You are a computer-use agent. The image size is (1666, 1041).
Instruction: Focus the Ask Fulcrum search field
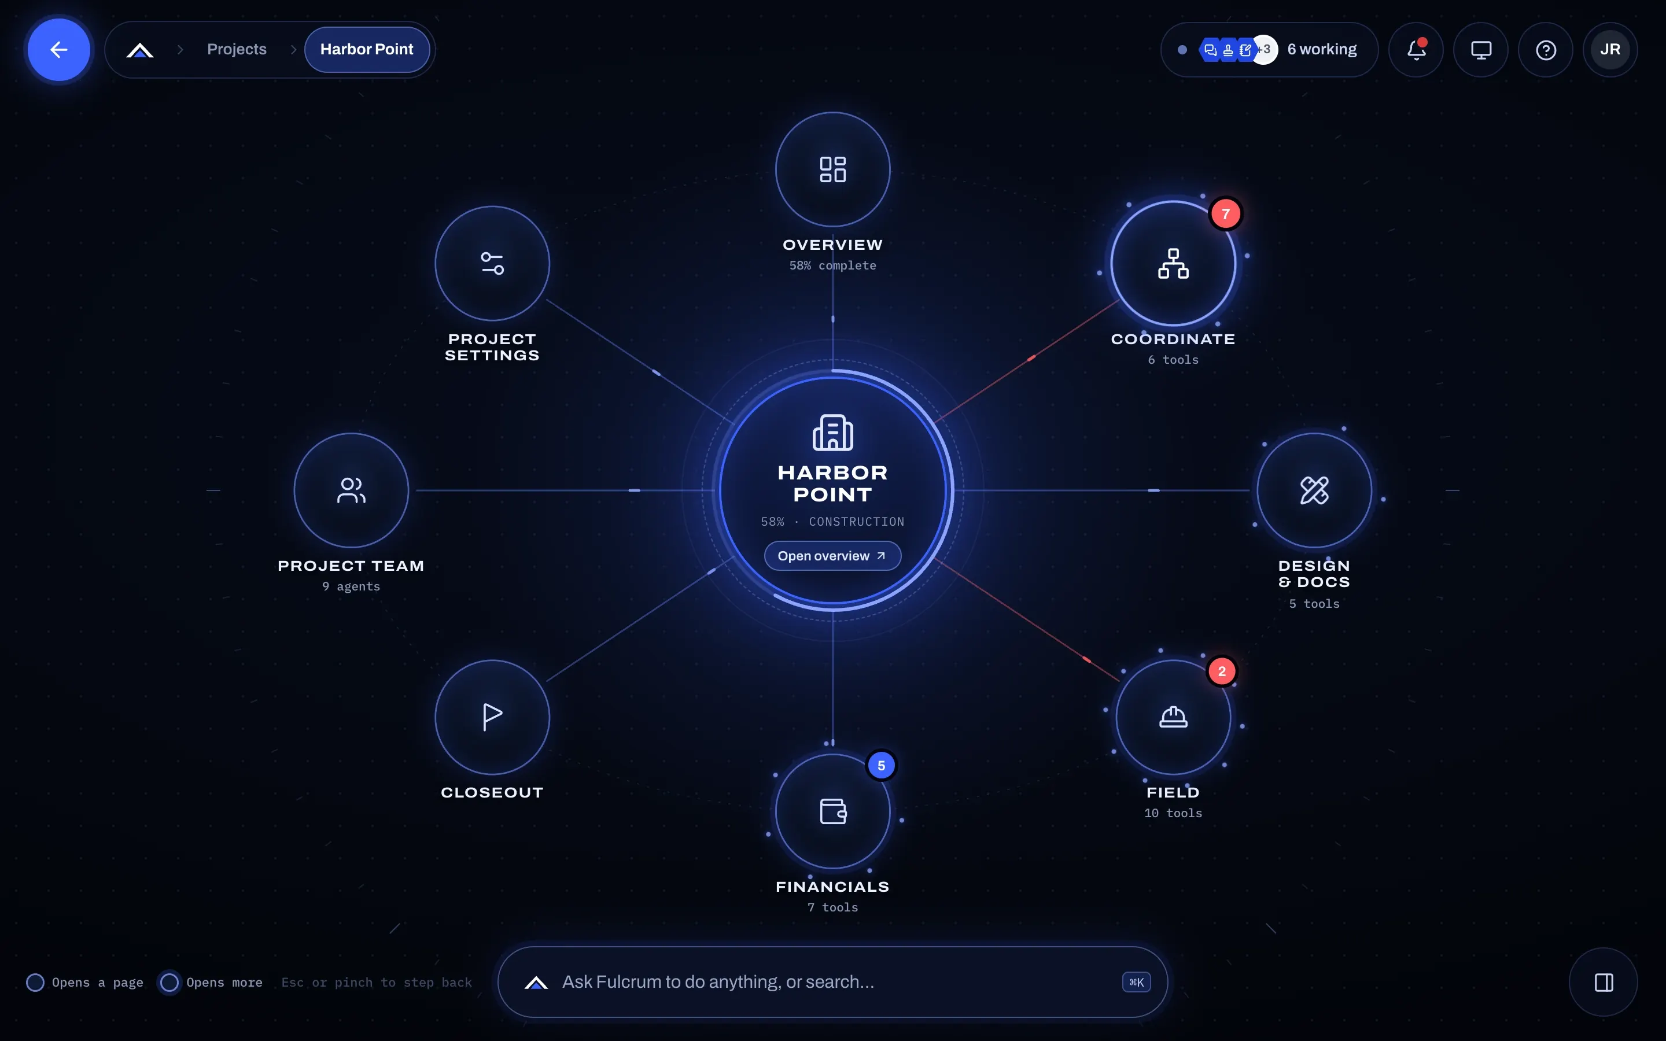[x=832, y=982]
